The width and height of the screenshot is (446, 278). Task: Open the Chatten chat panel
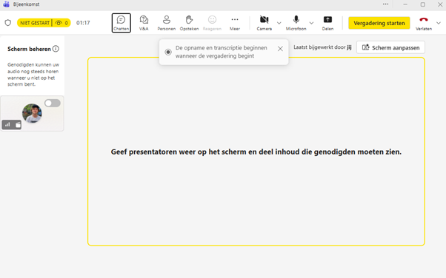(122, 23)
